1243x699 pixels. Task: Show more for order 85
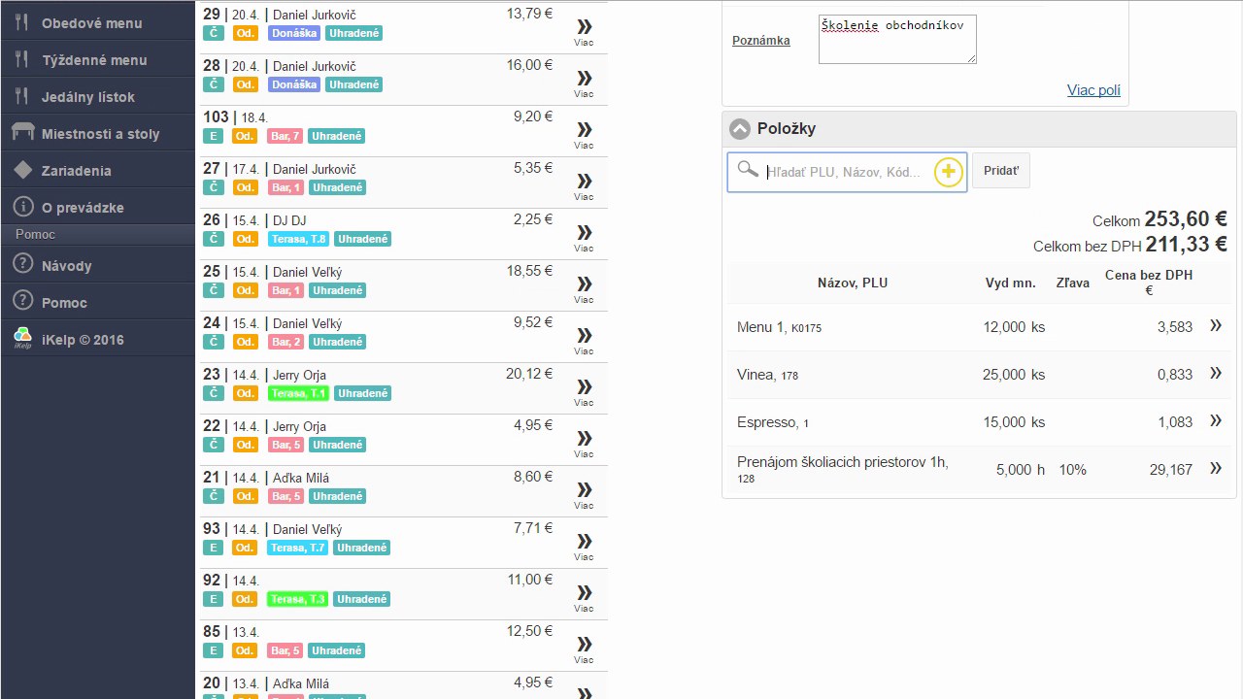point(584,649)
